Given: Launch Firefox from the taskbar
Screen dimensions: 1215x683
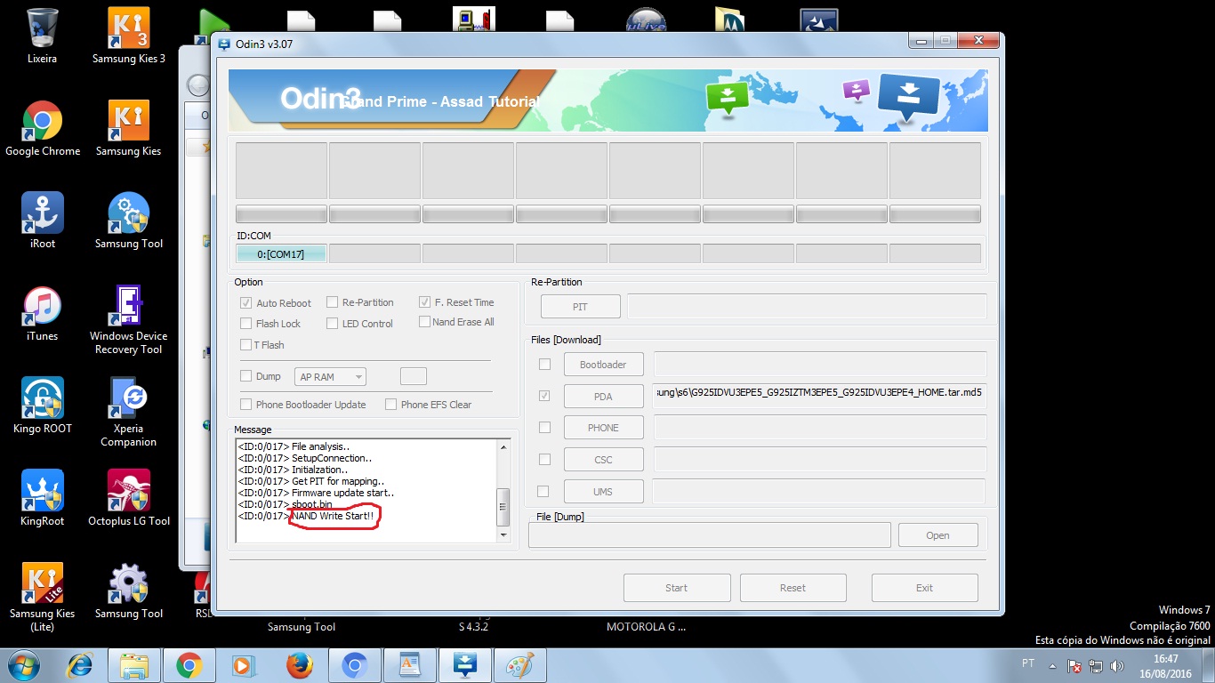Looking at the screenshot, I should [299, 665].
